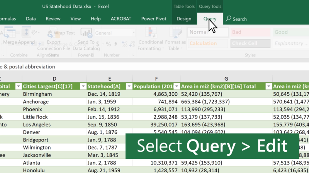
Task: Click in the formula bar text
Action: [x=27, y=67]
